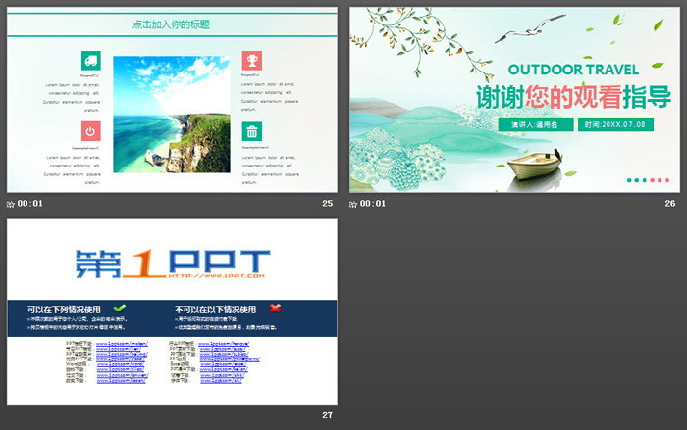Click the transition star icon under slide 26

[353, 204]
